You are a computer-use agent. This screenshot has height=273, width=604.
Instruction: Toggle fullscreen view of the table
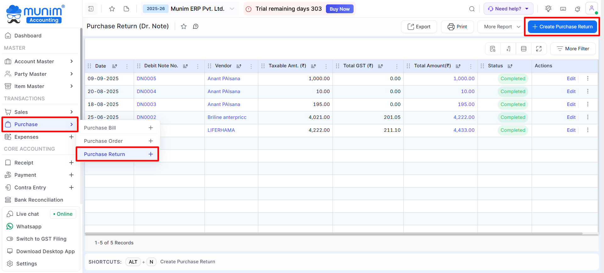click(539, 49)
